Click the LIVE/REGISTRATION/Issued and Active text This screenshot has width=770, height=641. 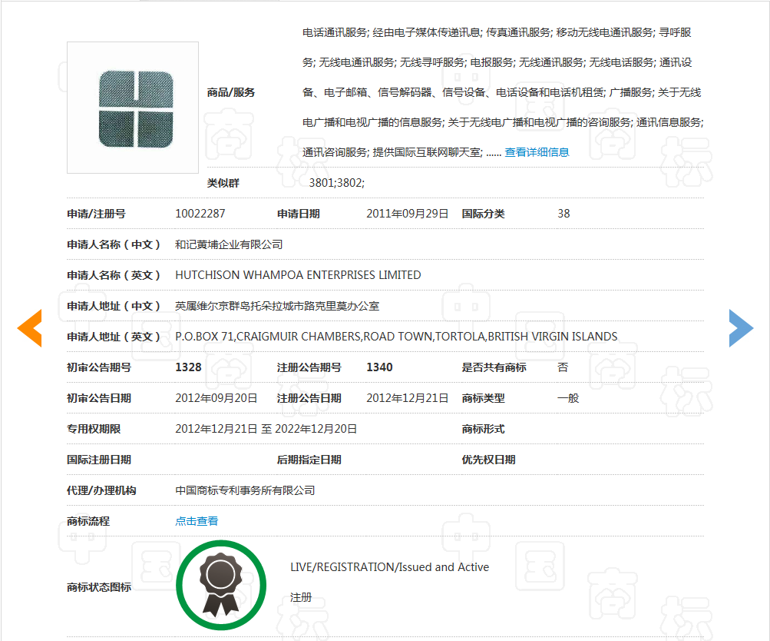[389, 567]
